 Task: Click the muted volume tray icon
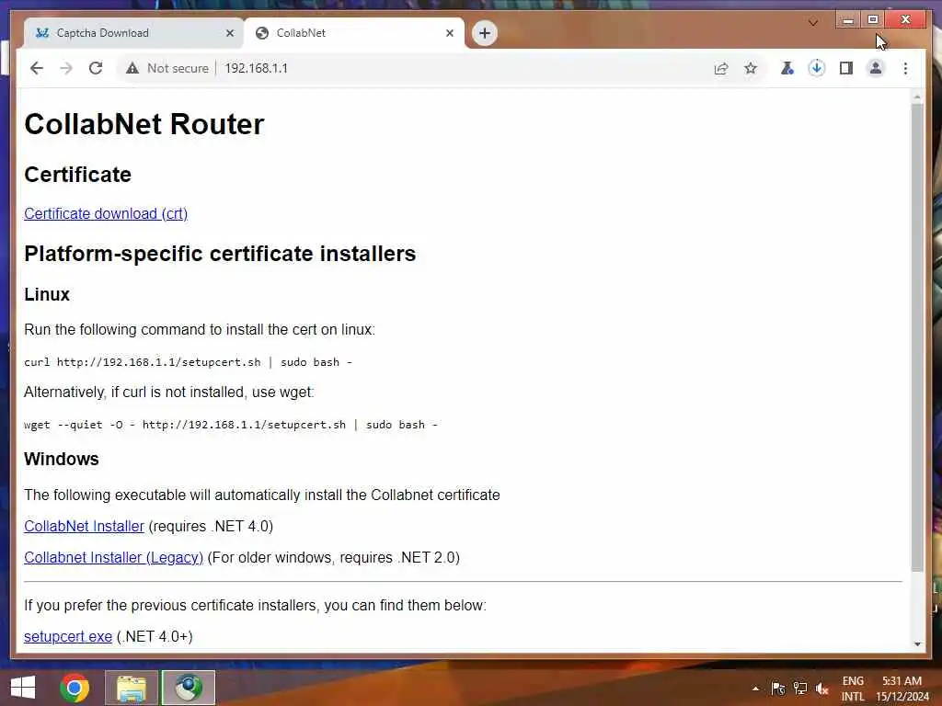click(x=821, y=689)
